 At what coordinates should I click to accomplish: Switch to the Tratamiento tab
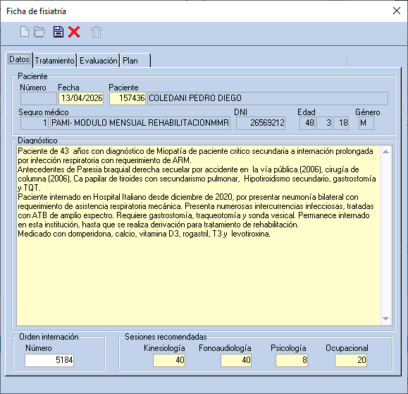(x=55, y=61)
